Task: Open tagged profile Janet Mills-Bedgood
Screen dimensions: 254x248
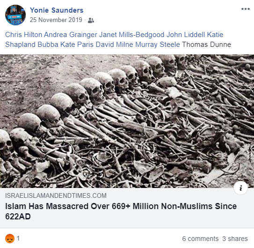Action: point(132,35)
